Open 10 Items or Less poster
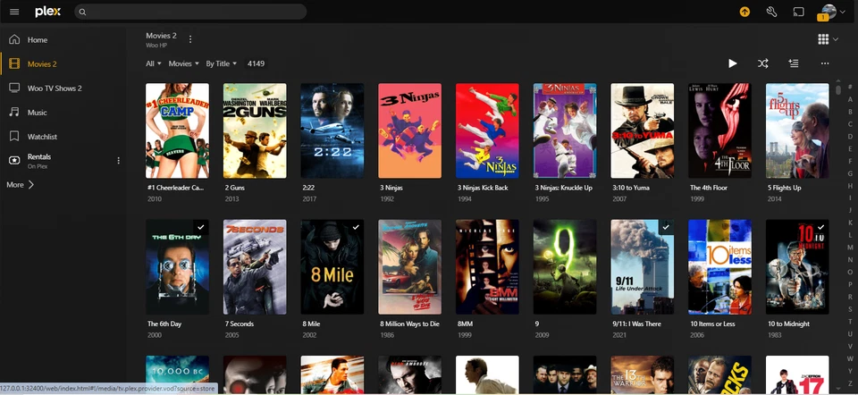 (719, 267)
